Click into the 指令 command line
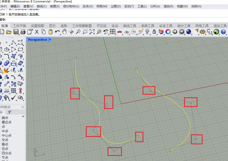The width and height of the screenshot is (228, 161). [114, 20]
